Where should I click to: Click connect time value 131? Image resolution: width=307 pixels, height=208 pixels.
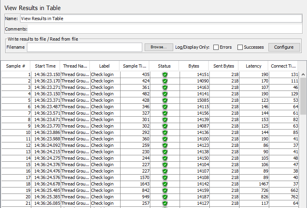point(295,74)
